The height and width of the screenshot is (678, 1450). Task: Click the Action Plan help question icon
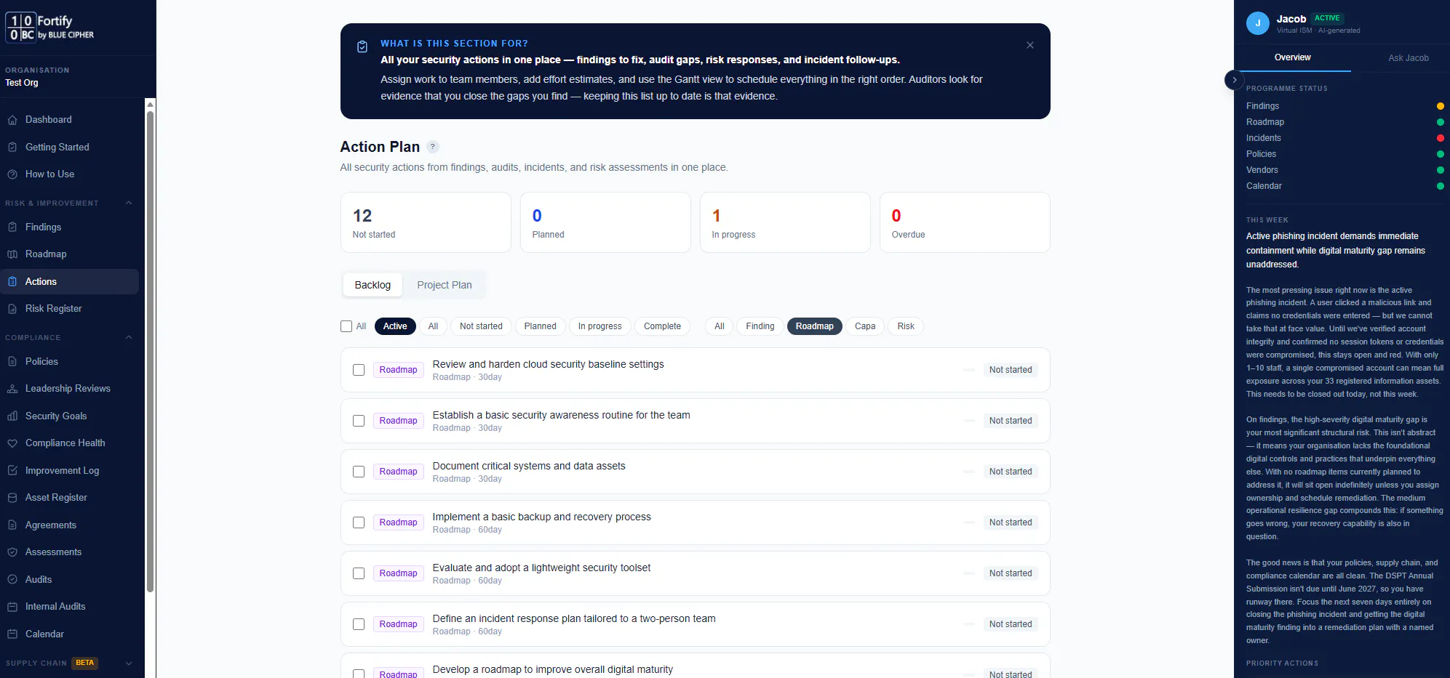[x=433, y=147]
